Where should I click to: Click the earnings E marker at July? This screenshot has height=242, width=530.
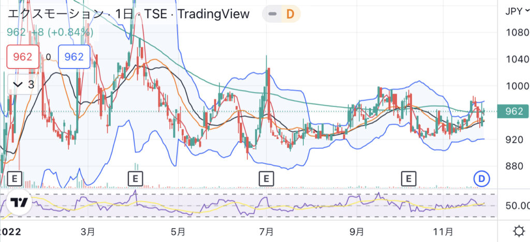(267, 179)
